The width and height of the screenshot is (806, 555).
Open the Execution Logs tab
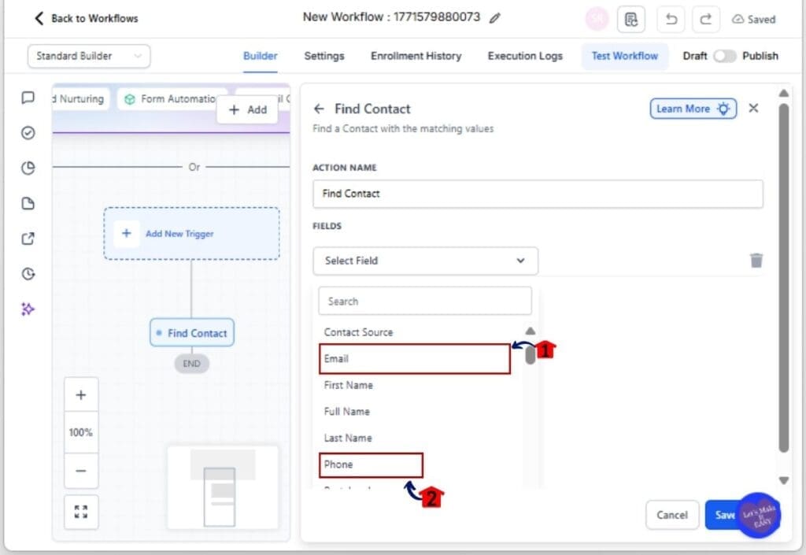pyautogui.click(x=525, y=56)
